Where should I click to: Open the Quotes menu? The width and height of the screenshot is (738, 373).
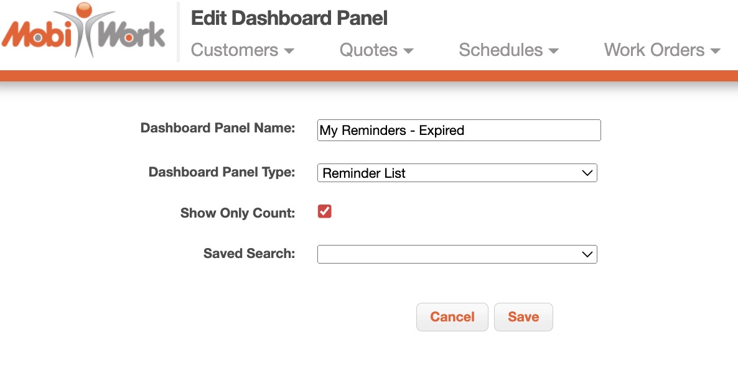tap(368, 50)
